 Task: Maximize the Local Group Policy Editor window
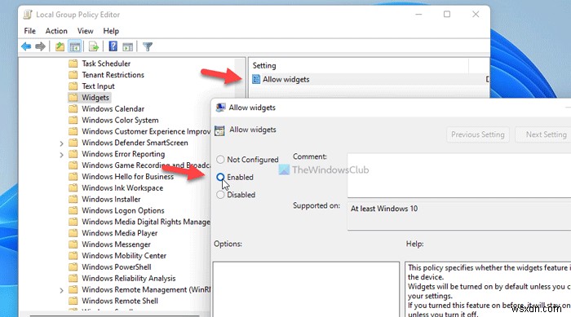(x=447, y=14)
